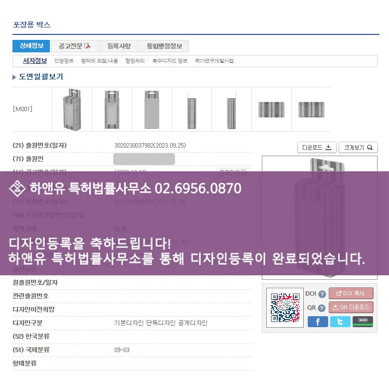389x389 pixels.
Task: Click the 디자인이전희망 label
Action: point(33,309)
